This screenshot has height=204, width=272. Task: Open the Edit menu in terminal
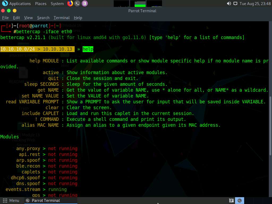tap(16, 18)
